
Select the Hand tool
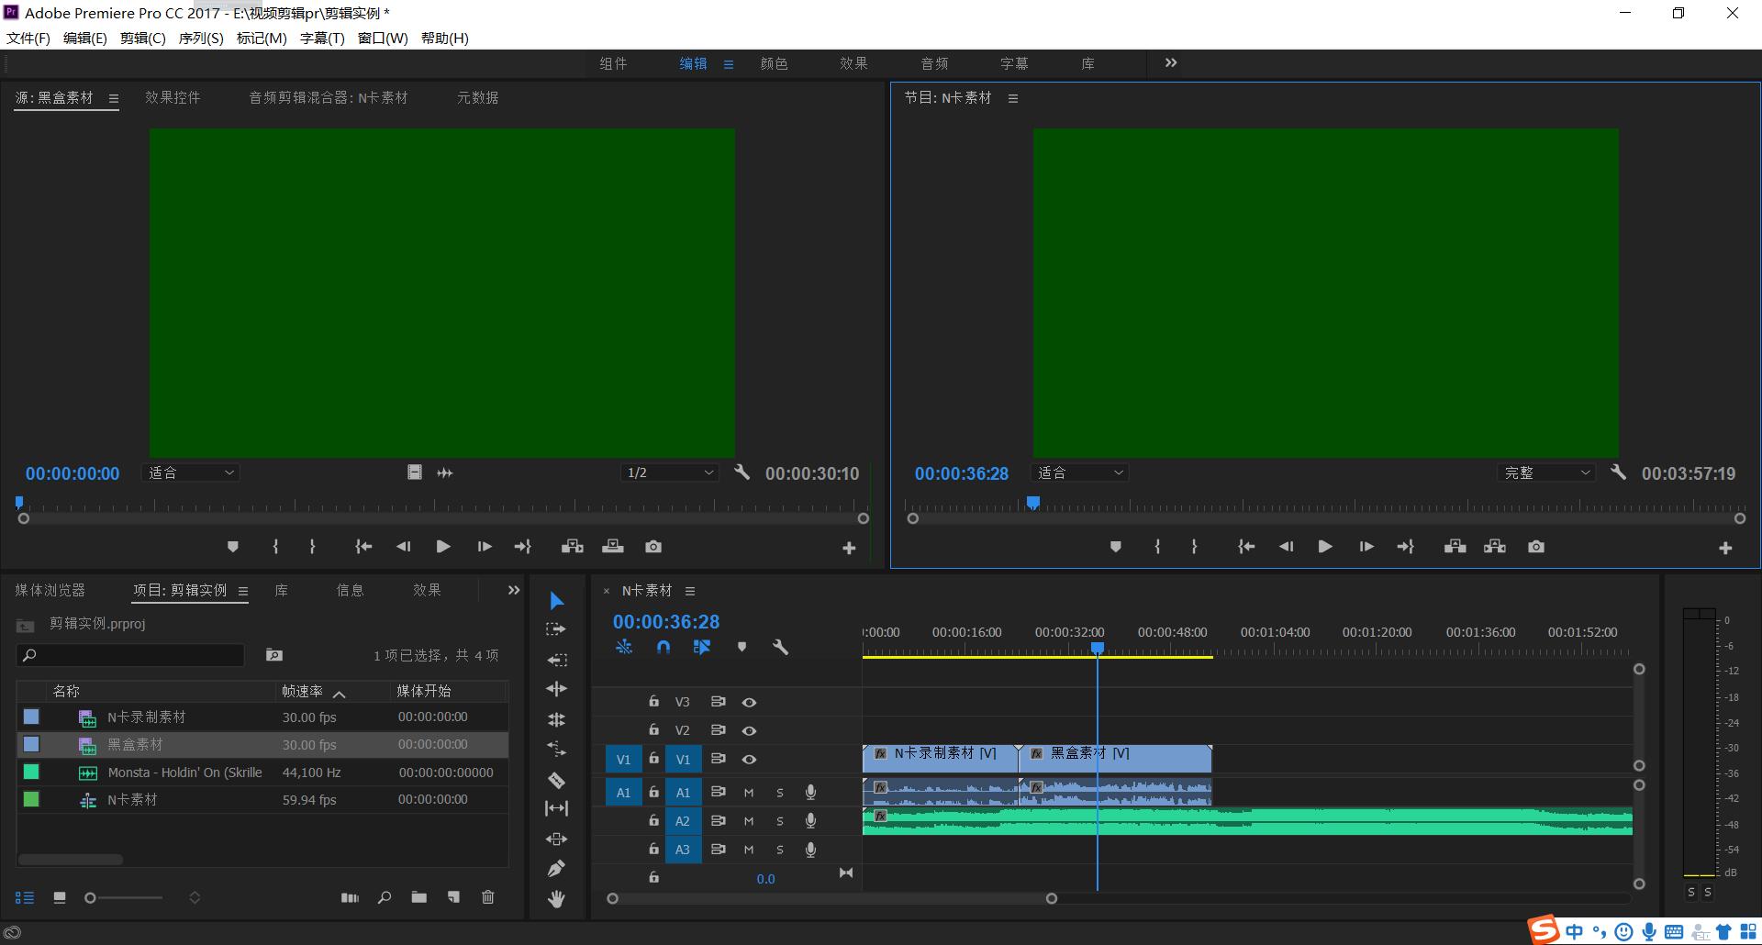click(556, 899)
